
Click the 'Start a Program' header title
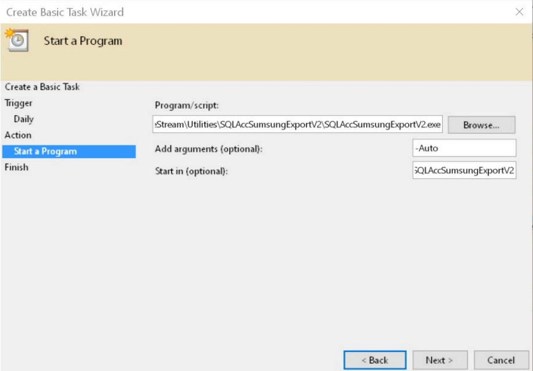point(83,41)
